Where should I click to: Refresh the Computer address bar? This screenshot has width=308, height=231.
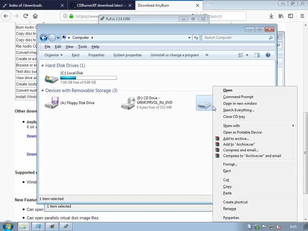click(x=196, y=38)
